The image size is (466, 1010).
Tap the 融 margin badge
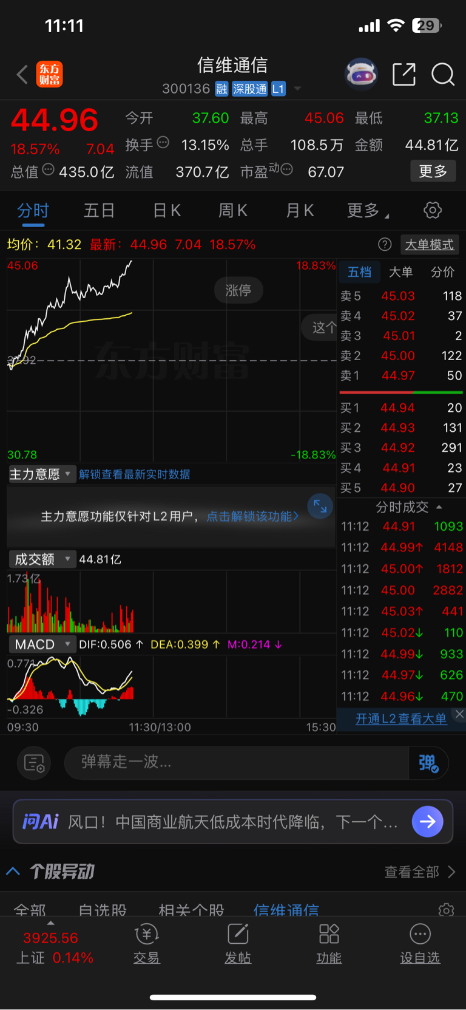point(221,89)
